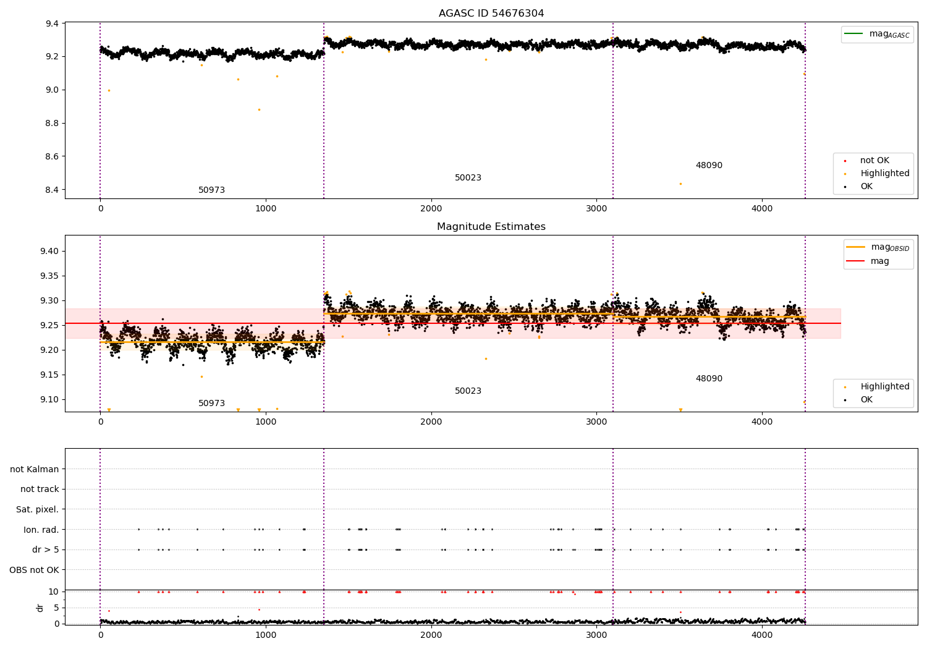This screenshot has width=927, height=649.
Task: Click obsid label 50023 in top plot
Action: coord(468,178)
